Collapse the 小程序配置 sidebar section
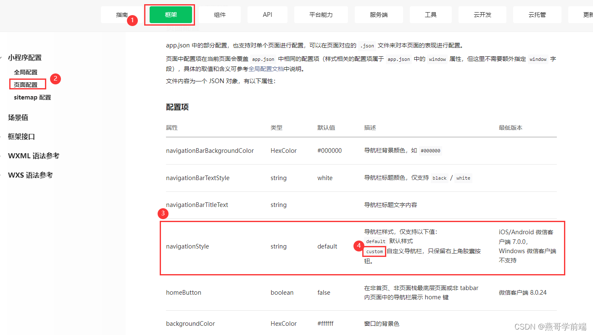 point(25,58)
